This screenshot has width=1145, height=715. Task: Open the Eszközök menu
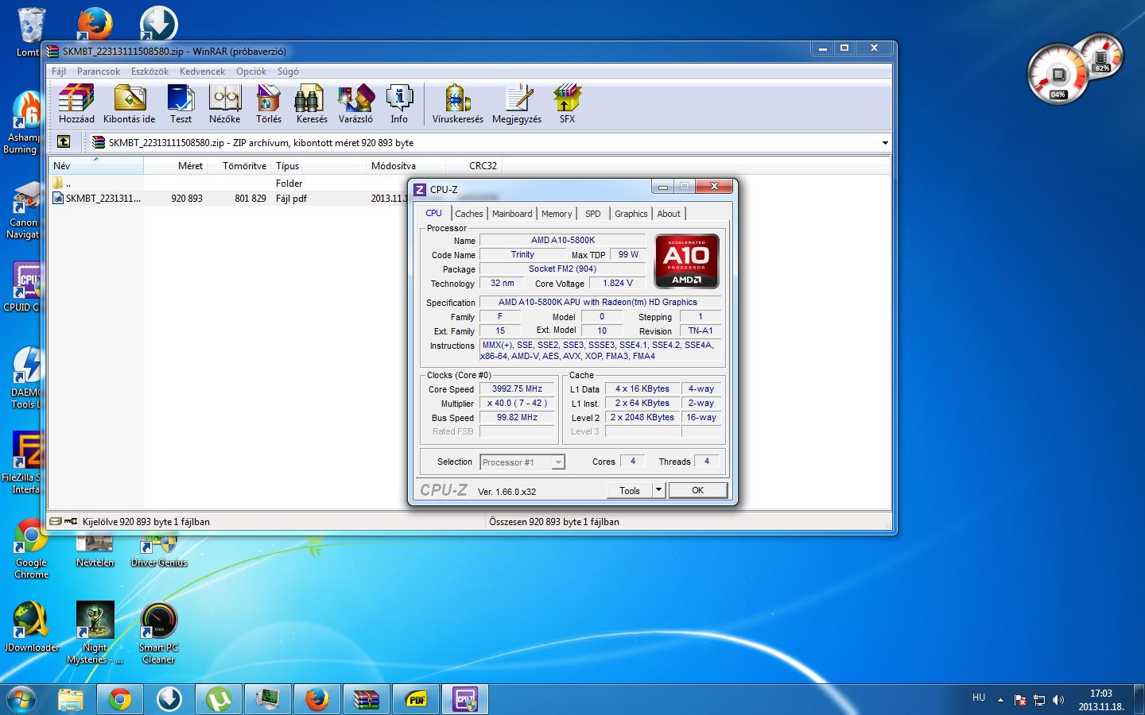[149, 71]
